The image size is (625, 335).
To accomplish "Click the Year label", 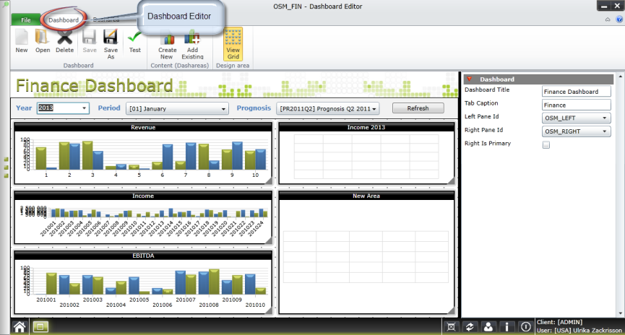I will click(x=24, y=108).
